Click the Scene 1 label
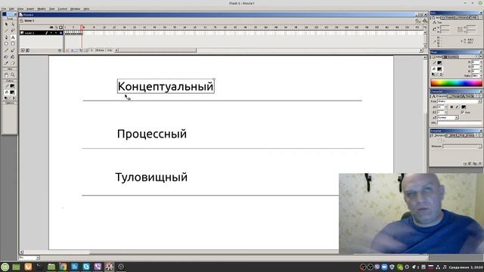Viewport: 484px width, 272px height. pyautogui.click(x=29, y=20)
